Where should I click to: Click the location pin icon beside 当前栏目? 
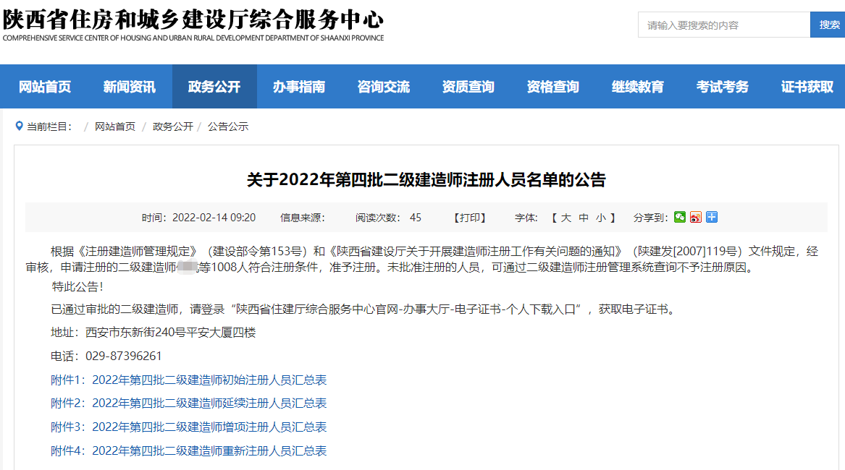pos(20,126)
